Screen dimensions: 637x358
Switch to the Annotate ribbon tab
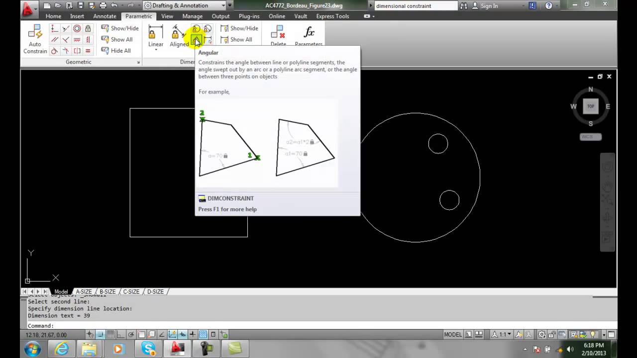point(105,16)
